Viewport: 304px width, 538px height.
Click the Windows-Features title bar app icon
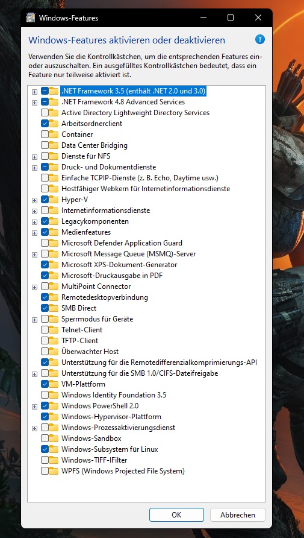tap(31, 17)
